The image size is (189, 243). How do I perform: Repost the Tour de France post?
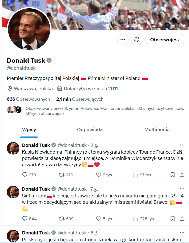(61, 175)
